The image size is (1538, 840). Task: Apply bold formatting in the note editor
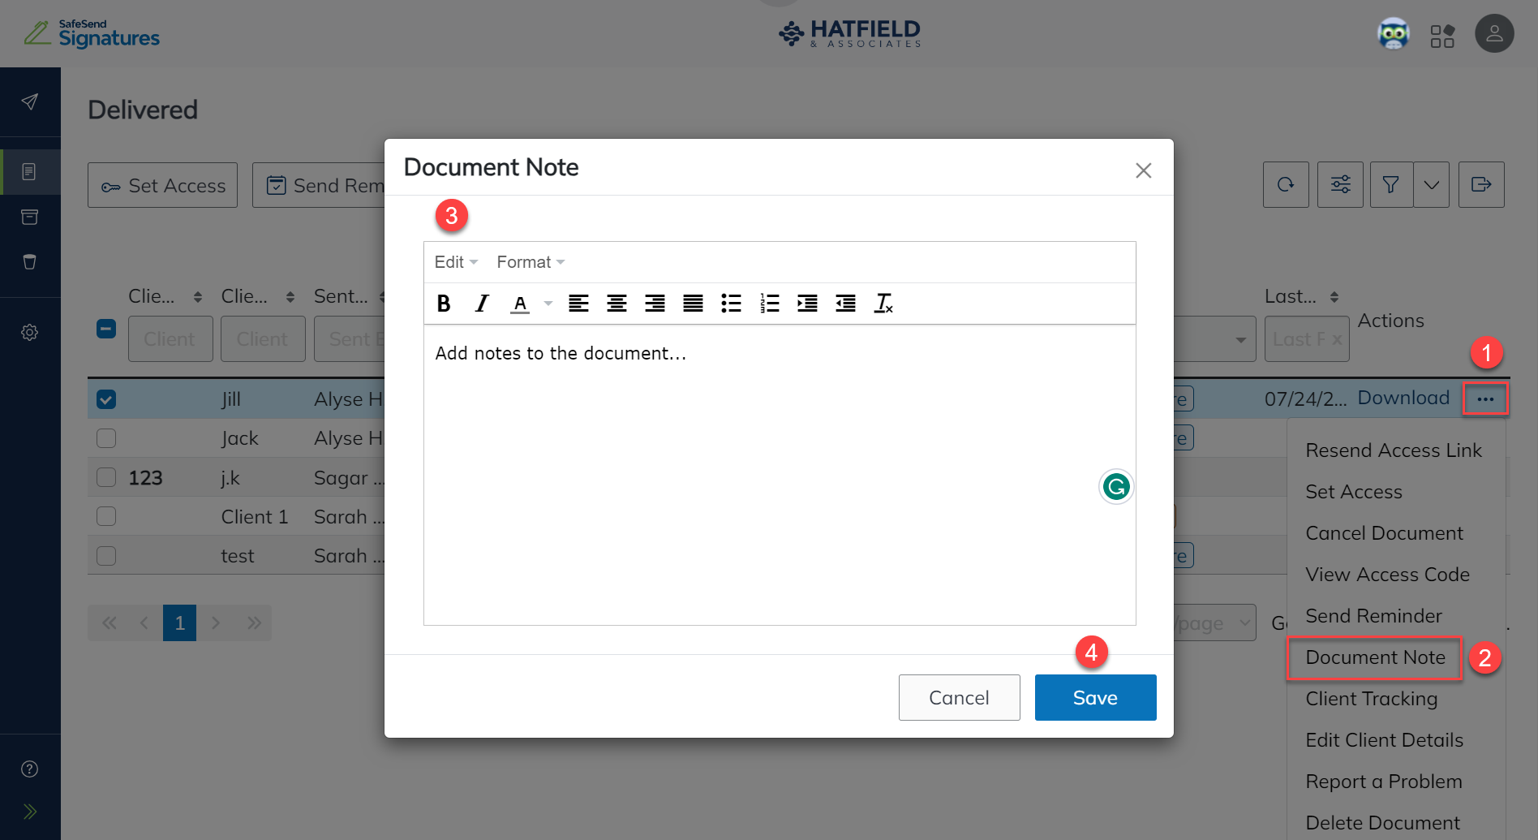(443, 304)
